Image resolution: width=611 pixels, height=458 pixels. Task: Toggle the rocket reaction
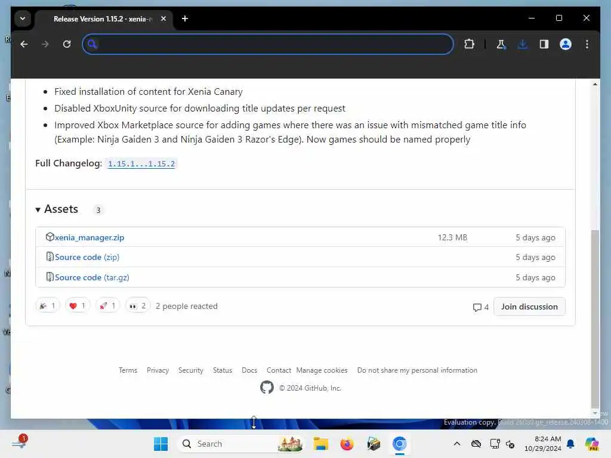[107, 306]
